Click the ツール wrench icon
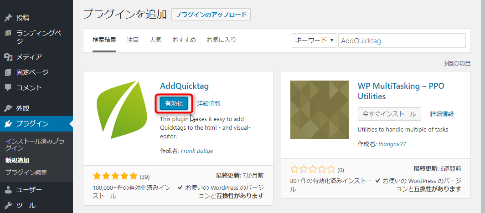The image size is (485, 213). (x=8, y=205)
